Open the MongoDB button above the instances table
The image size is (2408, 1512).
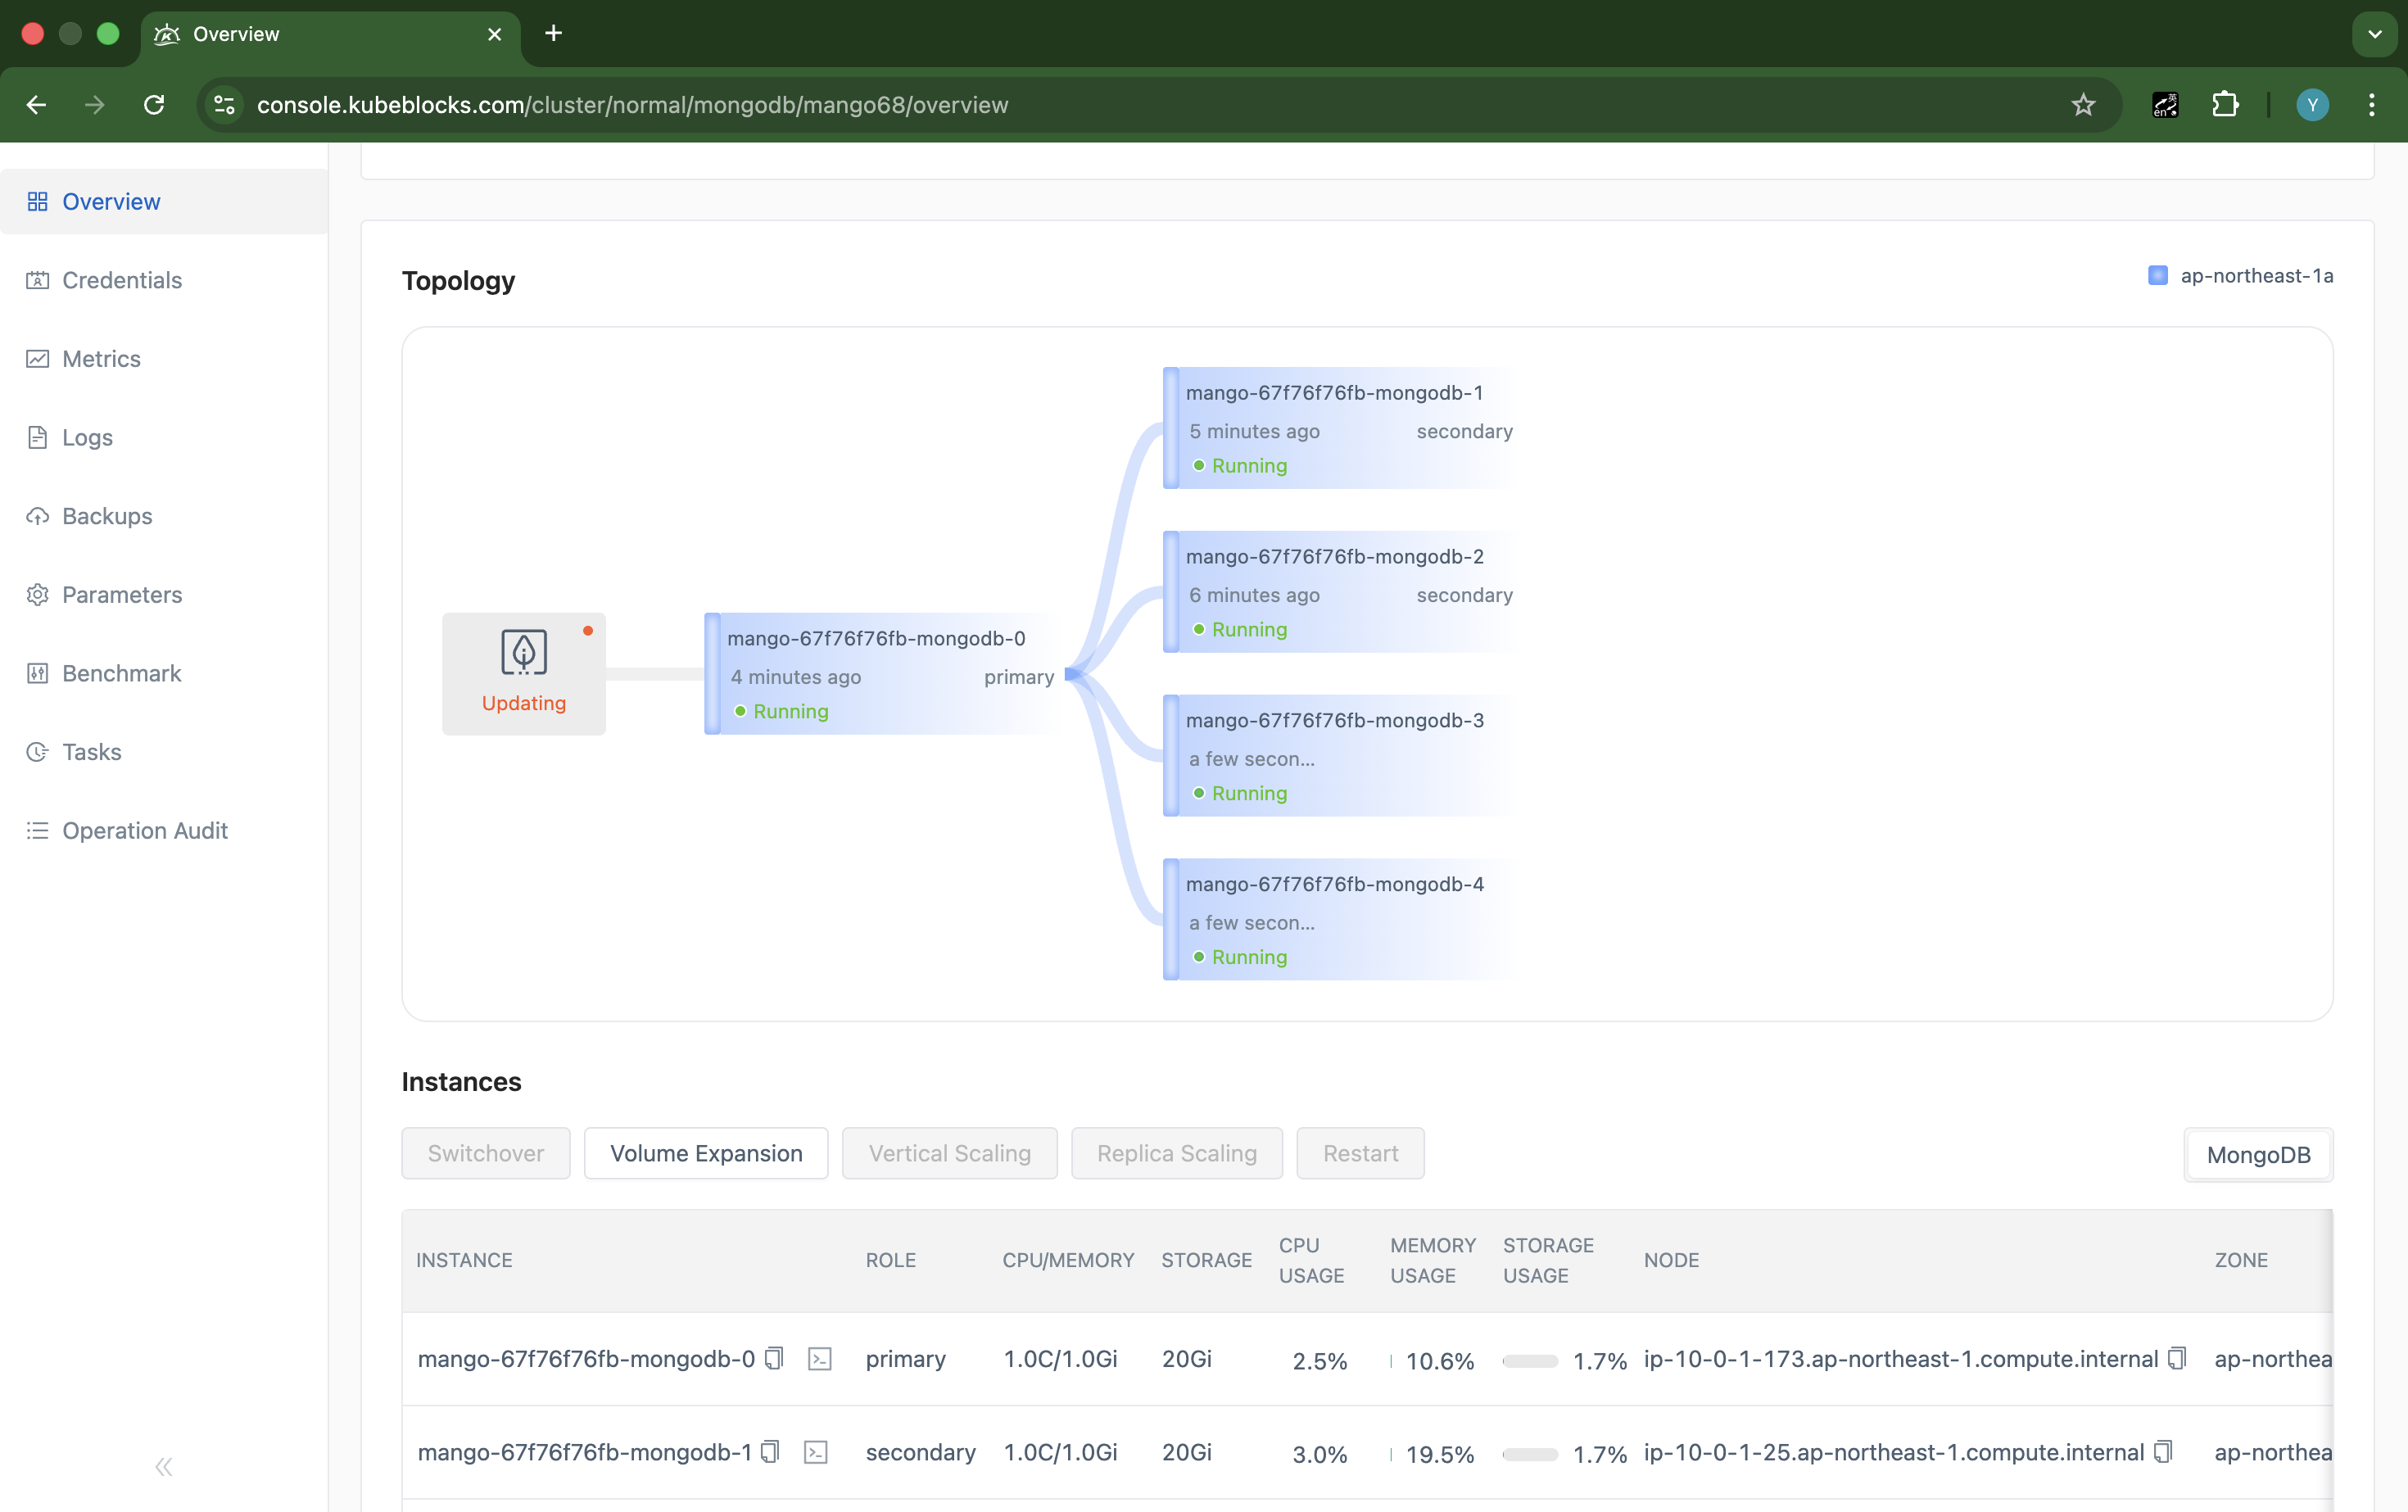coord(2258,1154)
